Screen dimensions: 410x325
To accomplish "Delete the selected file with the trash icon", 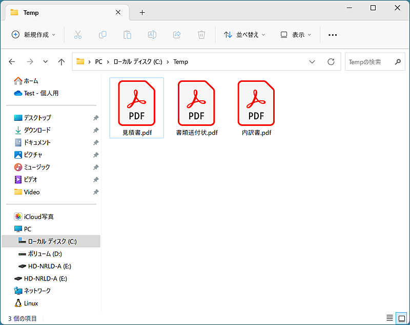I will pyautogui.click(x=201, y=35).
